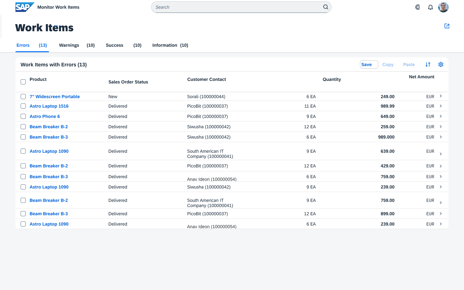Click chevron on the 429.00 EUR row
464x290 pixels.
[441, 166]
